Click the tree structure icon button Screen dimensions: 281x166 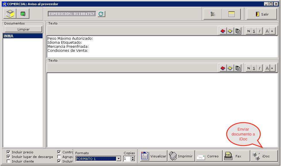click(213, 14)
